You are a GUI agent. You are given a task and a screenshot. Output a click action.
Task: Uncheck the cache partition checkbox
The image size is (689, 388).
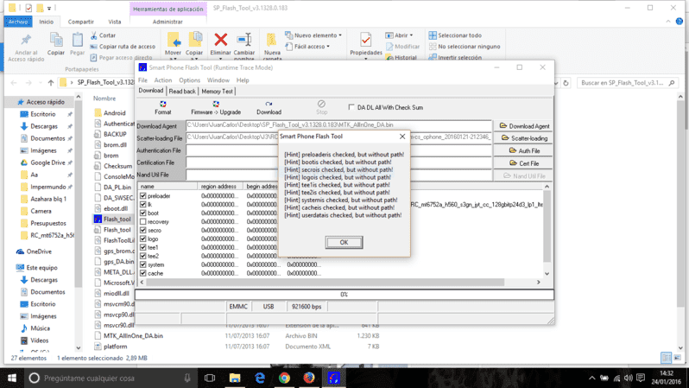point(142,273)
